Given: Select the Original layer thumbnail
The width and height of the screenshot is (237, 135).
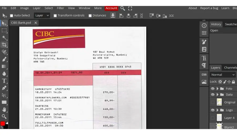Looking at the screenshot, I should click(x=219, y=102).
